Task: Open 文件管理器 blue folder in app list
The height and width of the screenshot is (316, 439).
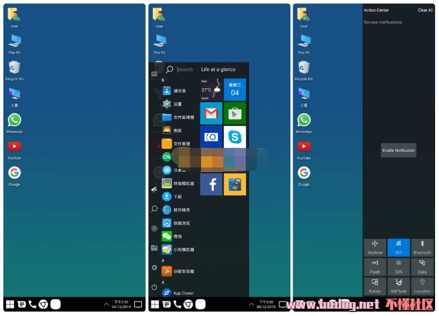Action: click(178, 117)
